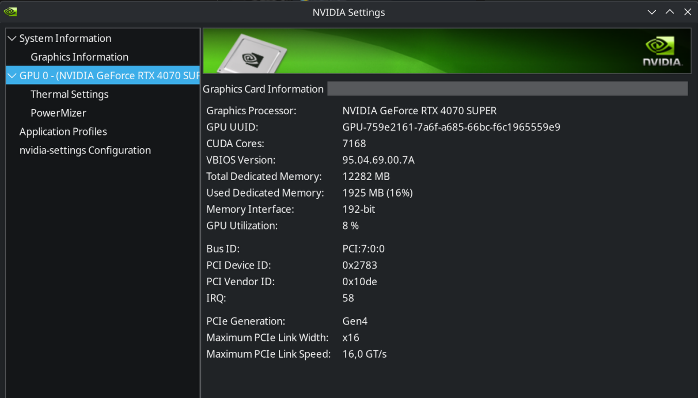Screen dimensions: 698x398
Task: Click the NVIDIA eye icon in title bar
Action: (10, 12)
